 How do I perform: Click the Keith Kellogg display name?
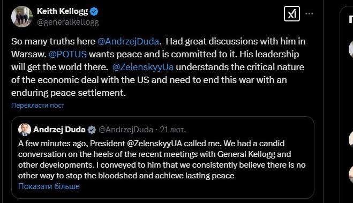coord(62,11)
